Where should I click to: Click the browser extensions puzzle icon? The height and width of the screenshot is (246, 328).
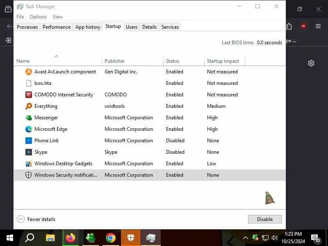289,26
